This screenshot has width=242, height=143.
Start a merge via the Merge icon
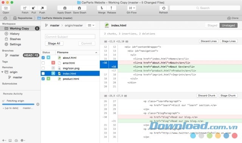click(x=102, y=8)
